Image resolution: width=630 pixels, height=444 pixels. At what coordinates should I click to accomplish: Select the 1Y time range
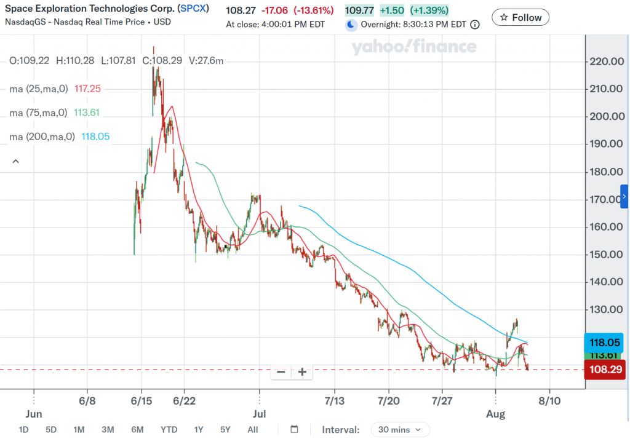tap(199, 429)
